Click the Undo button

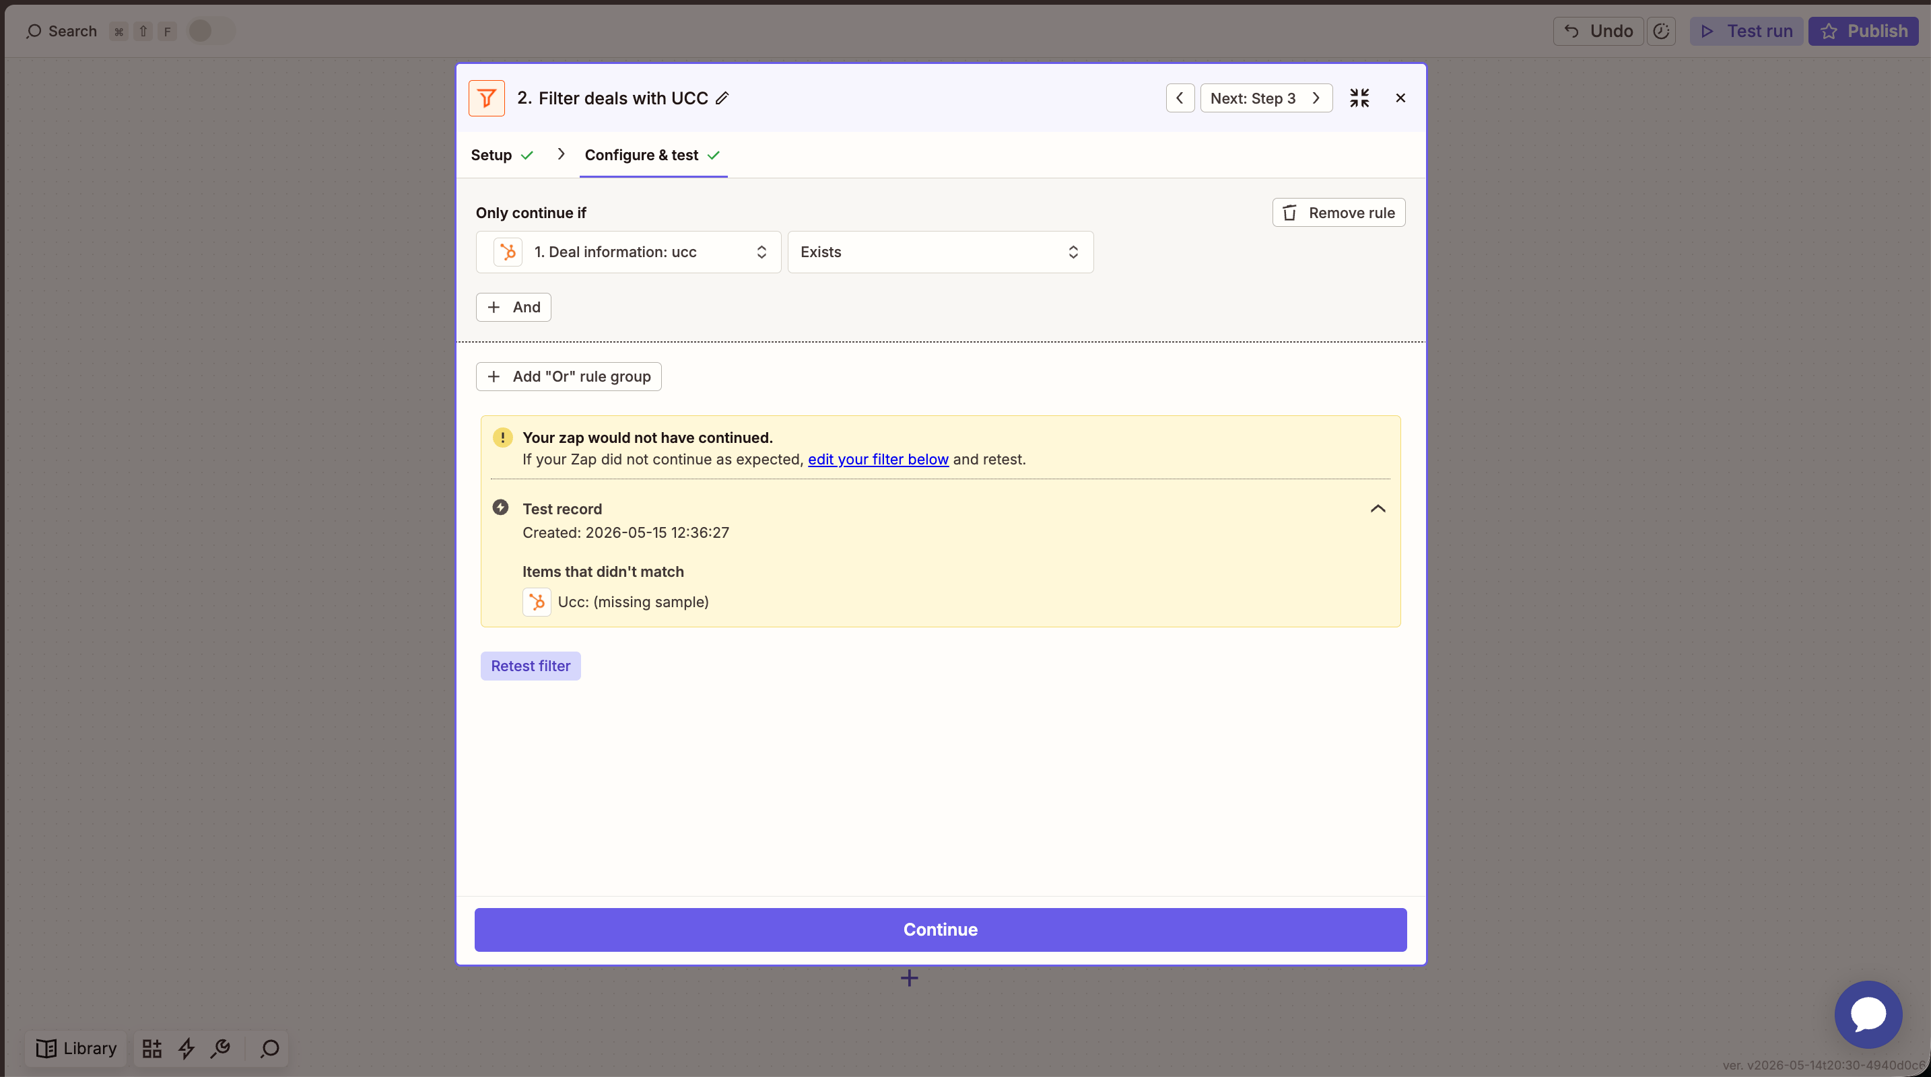coord(1598,31)
